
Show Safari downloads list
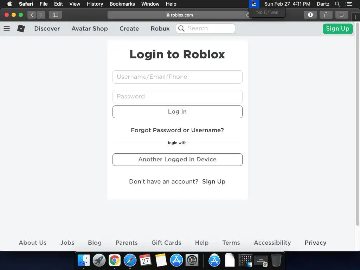pyautogui.click(x=310, y=15)
